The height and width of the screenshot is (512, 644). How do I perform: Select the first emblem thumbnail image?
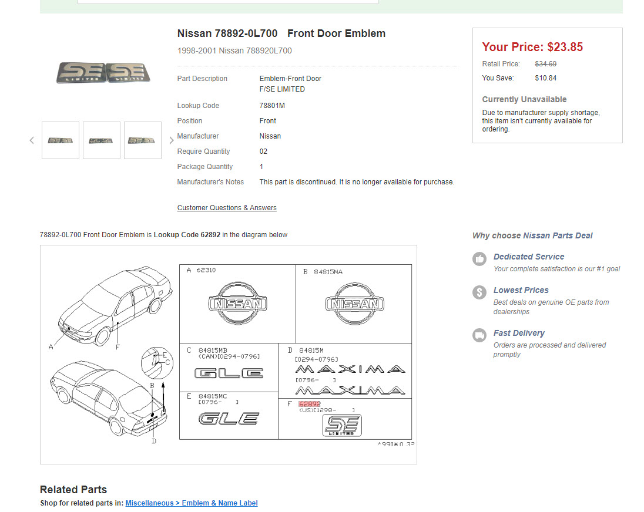pyautogui.click(x=61, y=140)
